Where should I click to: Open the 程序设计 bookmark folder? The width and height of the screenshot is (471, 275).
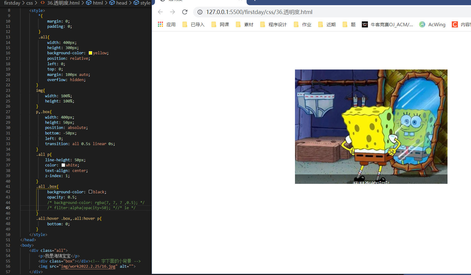tap(274, 24)
